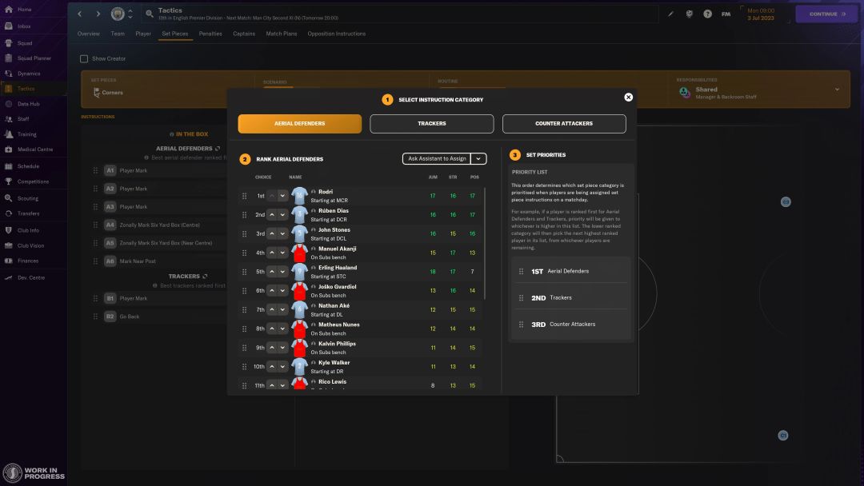The width and height of the screenshot is (864, 486).
Task: Tick the Show Creator checkbox
Action: coord(84,58)
